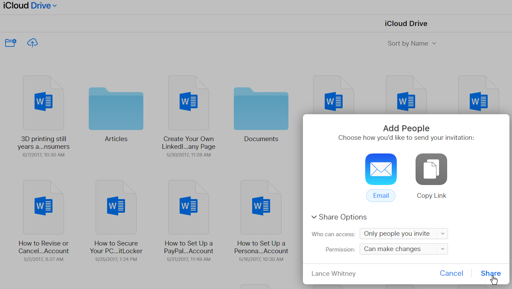
Task: Select How to Set Up a Persona Account file
Action: pyautogui.click(x=261, y=207)
